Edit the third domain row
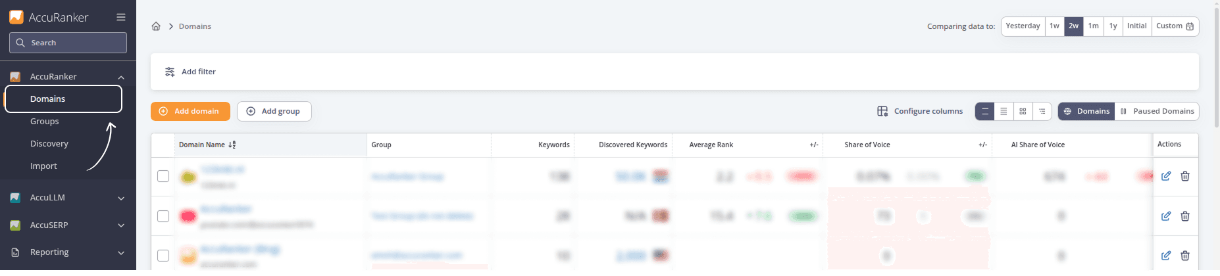 (x=1166, y=256)
